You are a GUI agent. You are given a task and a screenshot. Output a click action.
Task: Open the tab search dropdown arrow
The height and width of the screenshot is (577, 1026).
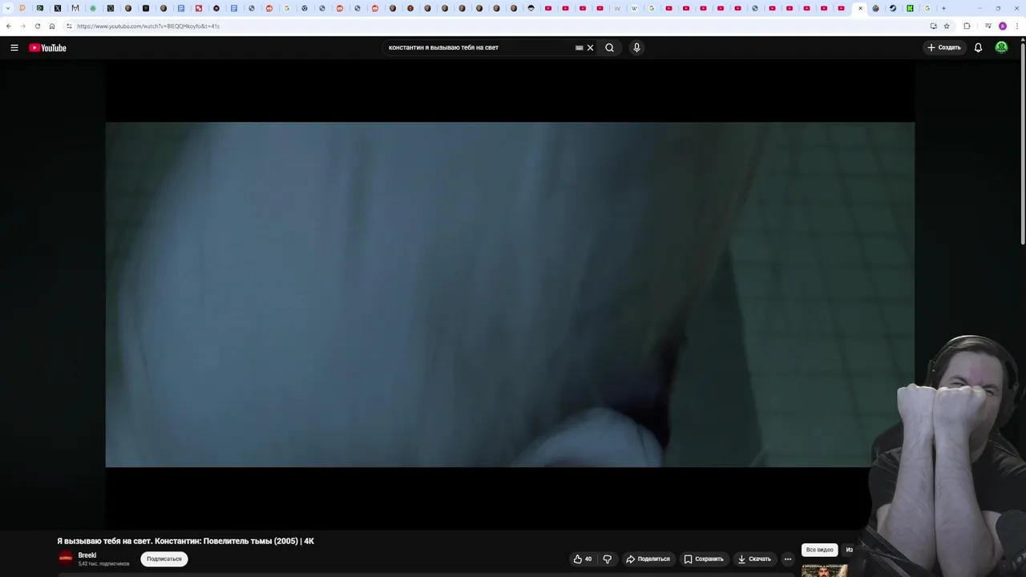(x=8, y=9)
